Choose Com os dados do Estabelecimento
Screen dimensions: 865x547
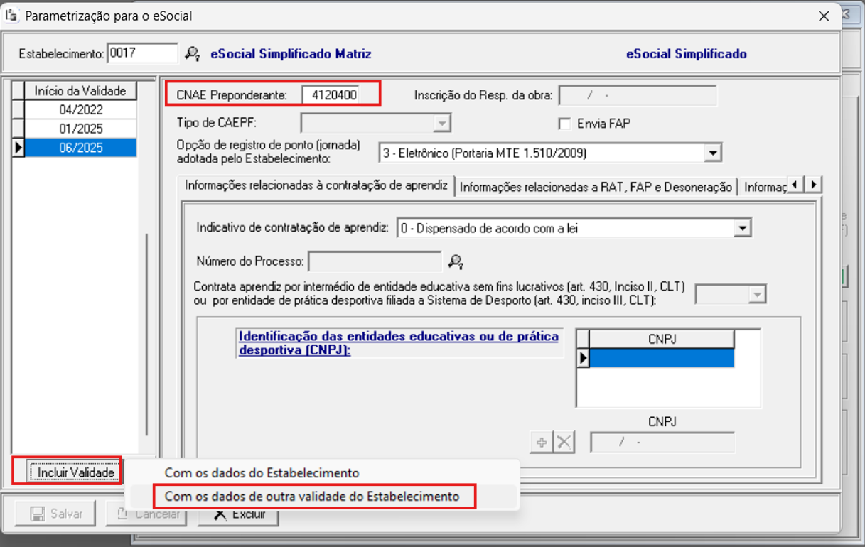coord(262,473)
